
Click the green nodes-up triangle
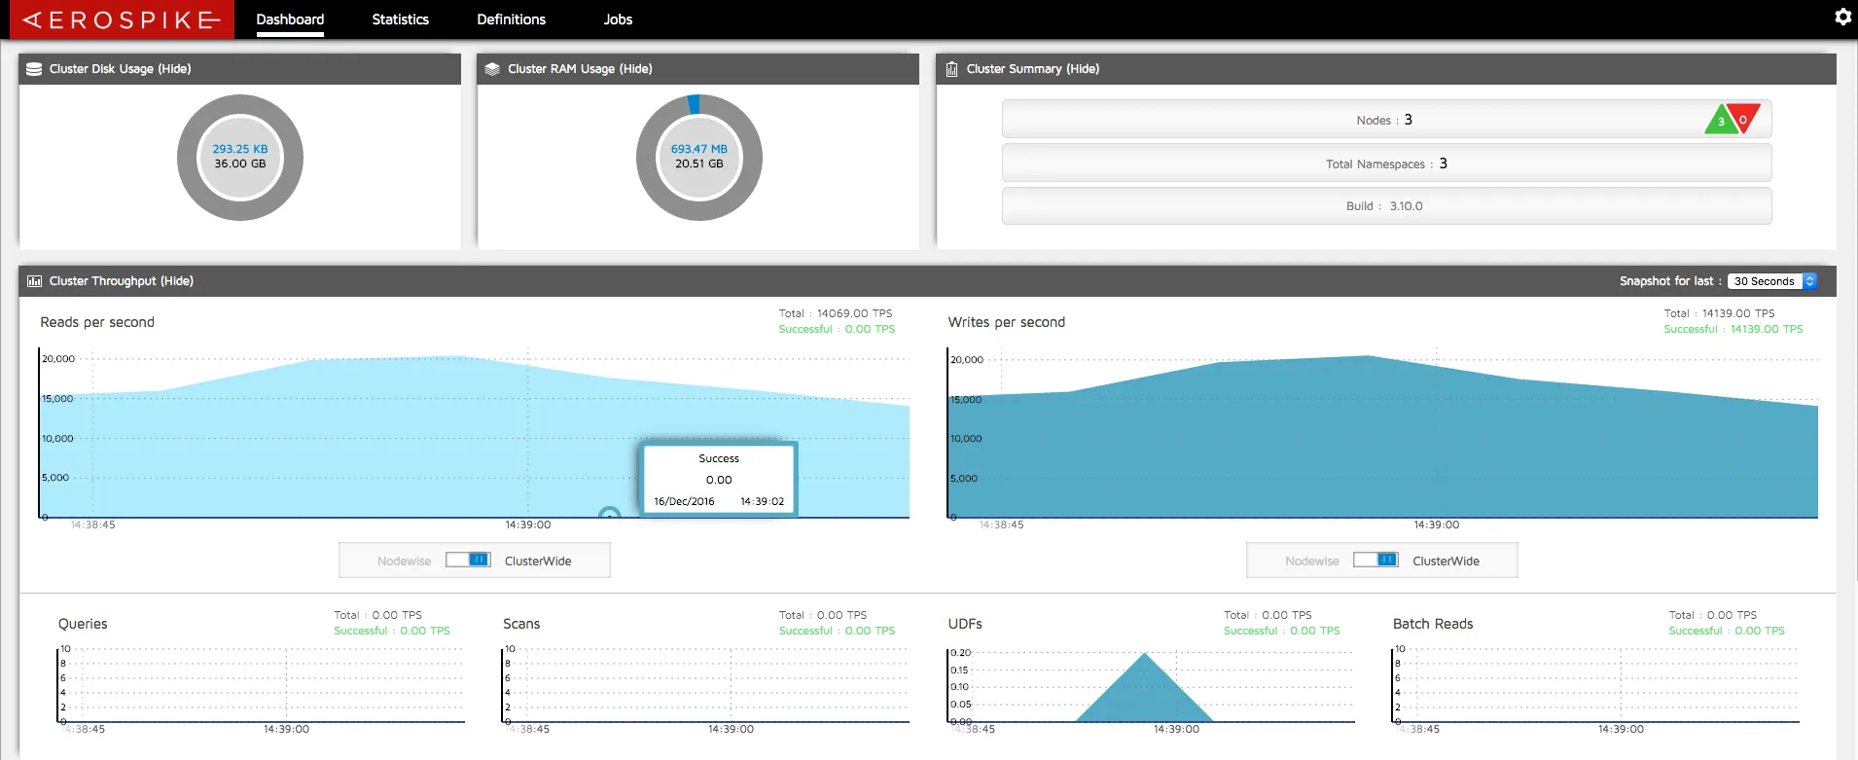point(1721,120)
